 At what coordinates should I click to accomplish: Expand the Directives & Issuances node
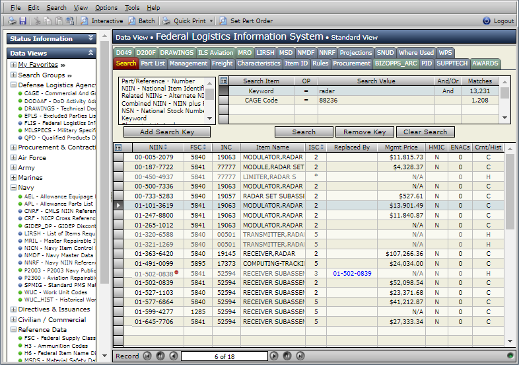click(x=13, y=309)
